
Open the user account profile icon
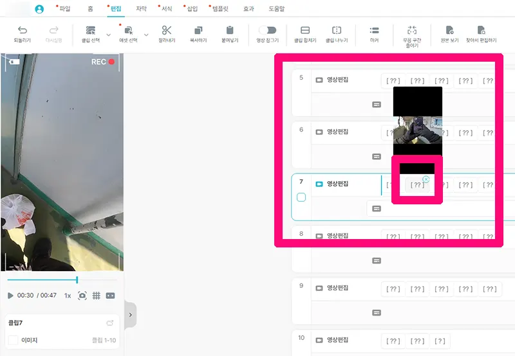[x=39, y=9]
